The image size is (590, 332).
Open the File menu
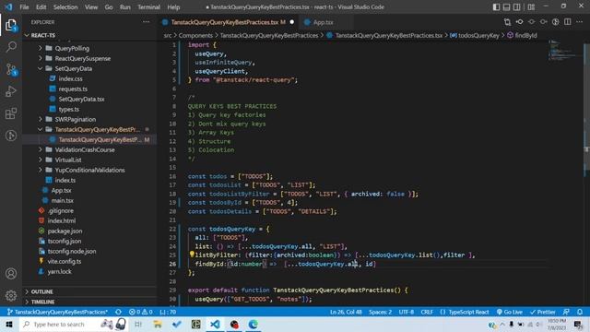point(24,6)
